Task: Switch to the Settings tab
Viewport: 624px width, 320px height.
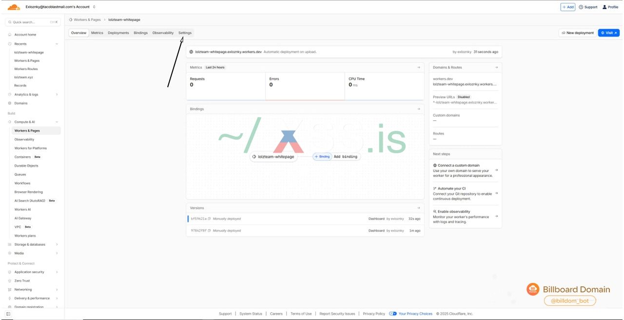Action: click(x=185, y=33)
